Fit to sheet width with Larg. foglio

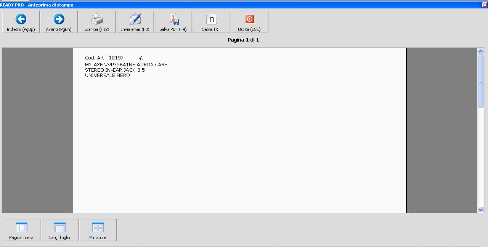[x=60, y=230]
